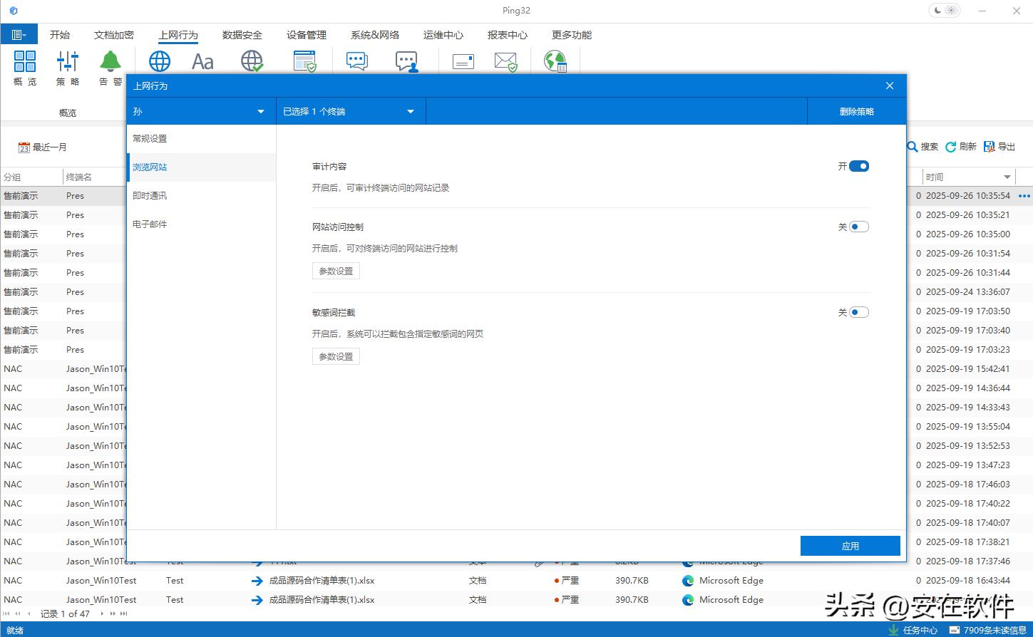Click the 应用 apply button
This screenshot has height=637, width=1033.
[x=850, y=546]
